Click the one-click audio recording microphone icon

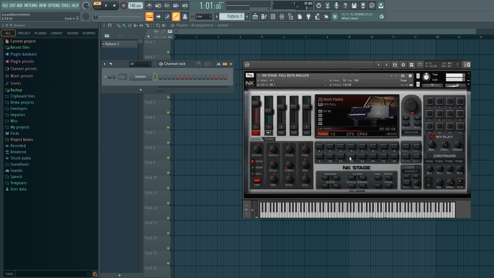click(x=336, y=5)
